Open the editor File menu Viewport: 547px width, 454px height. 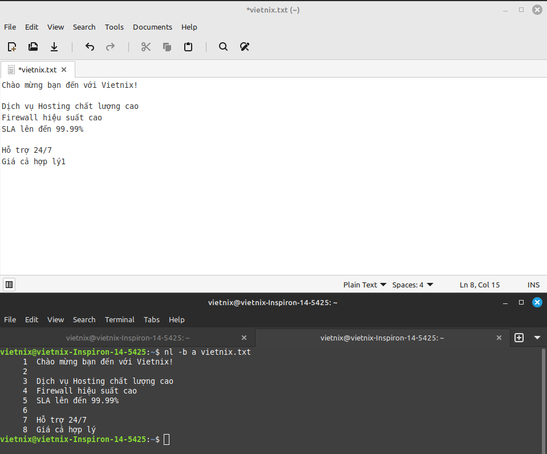tap(10, 27)
